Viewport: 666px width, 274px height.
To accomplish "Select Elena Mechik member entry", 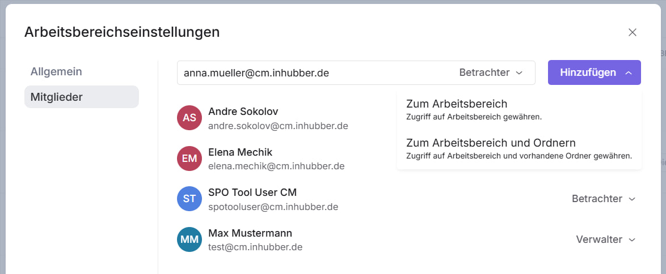I will coord(241,152).
